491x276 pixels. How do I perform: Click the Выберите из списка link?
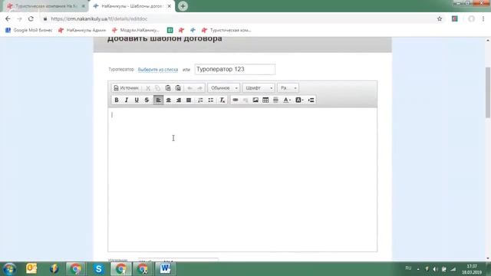(x=158, y=70)
